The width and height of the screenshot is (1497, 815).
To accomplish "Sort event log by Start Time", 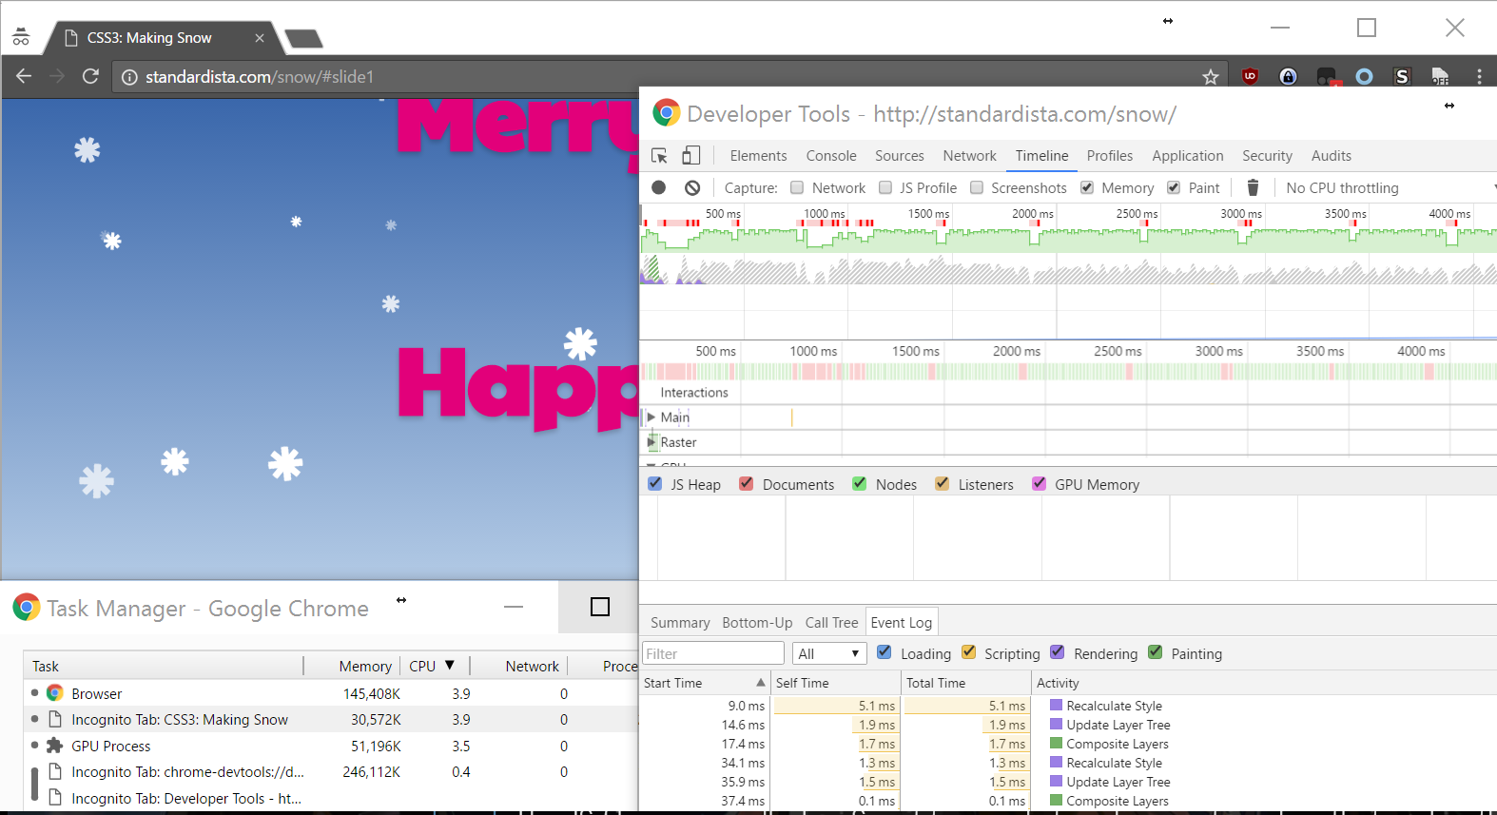I will [705, 683].
